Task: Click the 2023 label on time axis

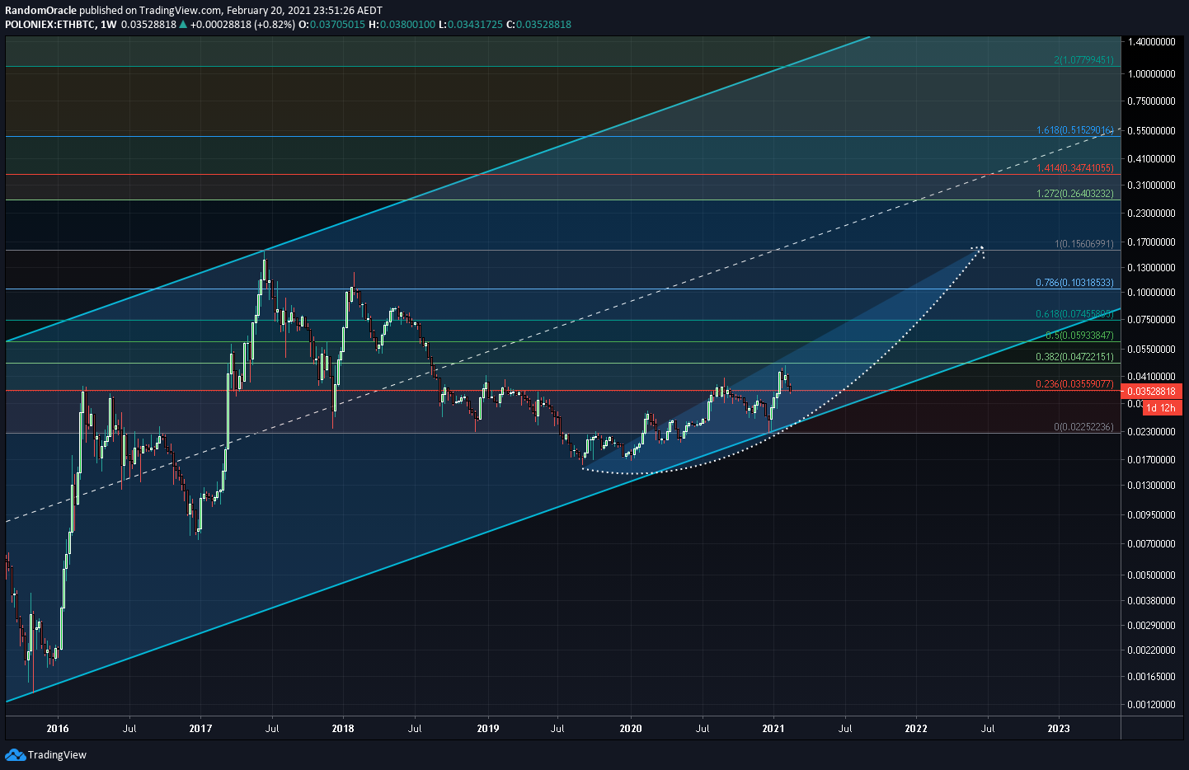Action: (1059, 728)
